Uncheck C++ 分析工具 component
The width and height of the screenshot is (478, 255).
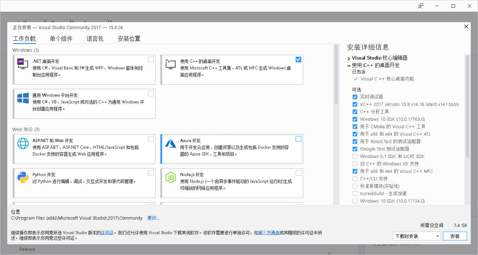coord(355,112)
